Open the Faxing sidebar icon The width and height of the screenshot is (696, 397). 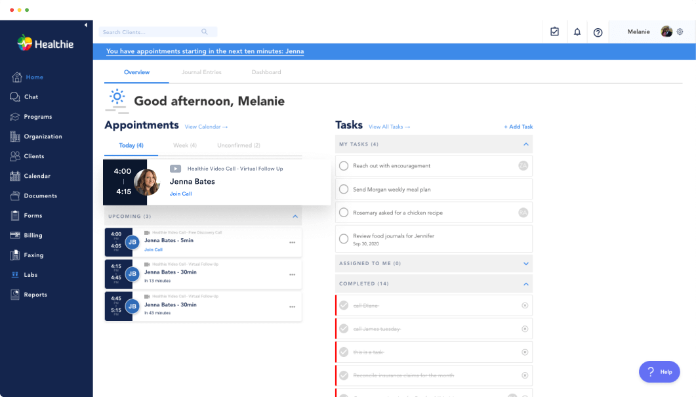click(x=14, y=255)
